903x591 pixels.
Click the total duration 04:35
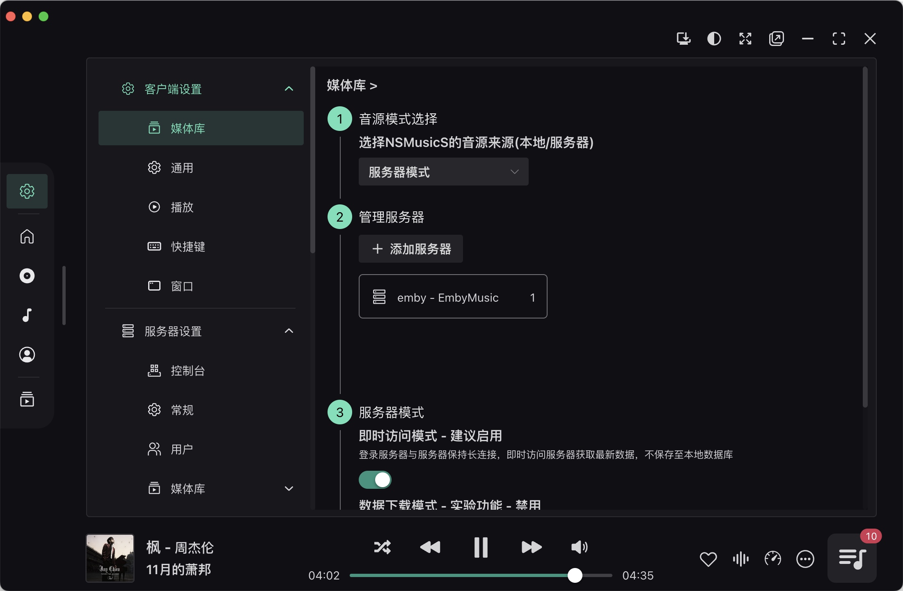638,575
